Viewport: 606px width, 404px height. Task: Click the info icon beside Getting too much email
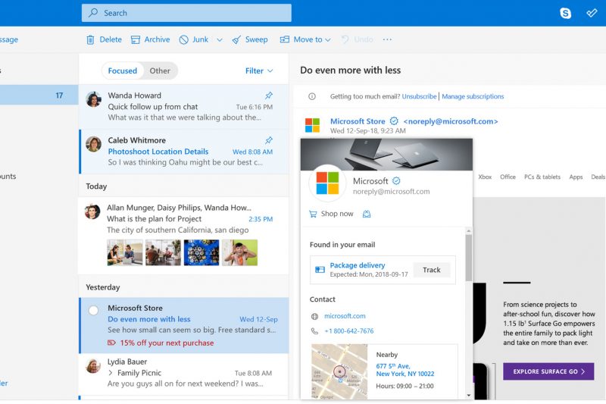[312, 96]
